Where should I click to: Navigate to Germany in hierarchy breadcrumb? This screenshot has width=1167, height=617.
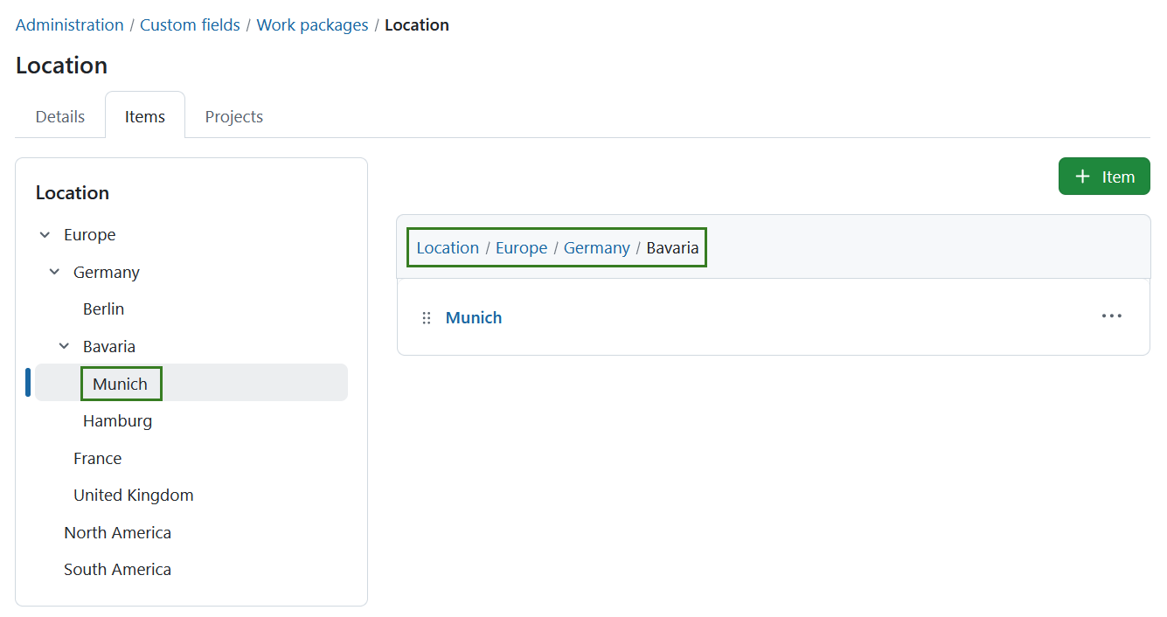pyautogui.click(x=596, y=248)
